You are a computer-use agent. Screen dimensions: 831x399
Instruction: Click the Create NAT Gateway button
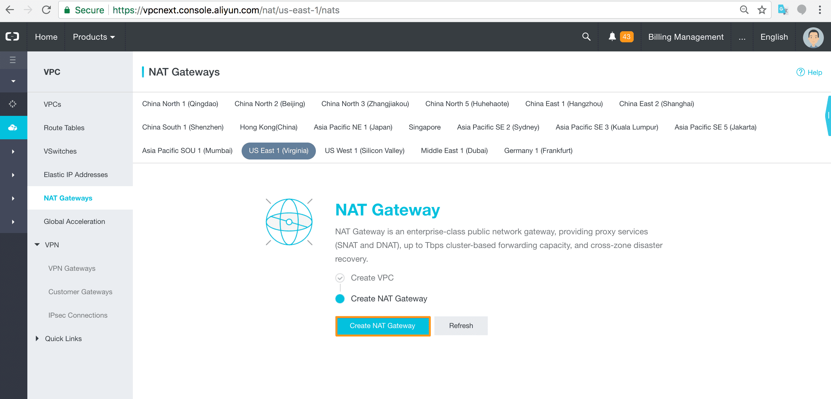click(383, 326)
